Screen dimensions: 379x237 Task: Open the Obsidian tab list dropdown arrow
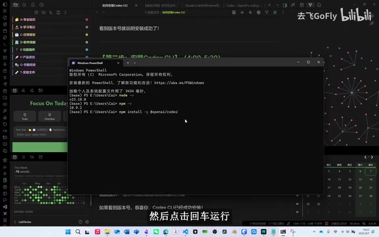(278, 5)
